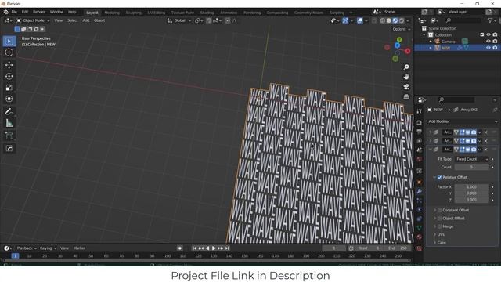Viewport: 501px width, 282px height.
Task: Open the Add Modifier dropdown
Action: pyautogui.click(x=463, y=122)
